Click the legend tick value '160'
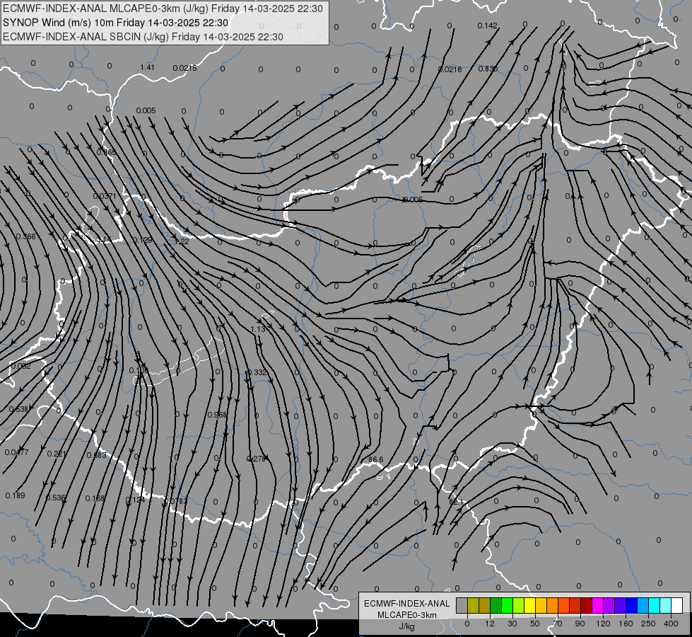 click(626, 624)
